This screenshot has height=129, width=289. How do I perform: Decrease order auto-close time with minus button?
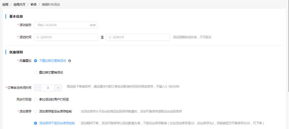coord(38,88)
